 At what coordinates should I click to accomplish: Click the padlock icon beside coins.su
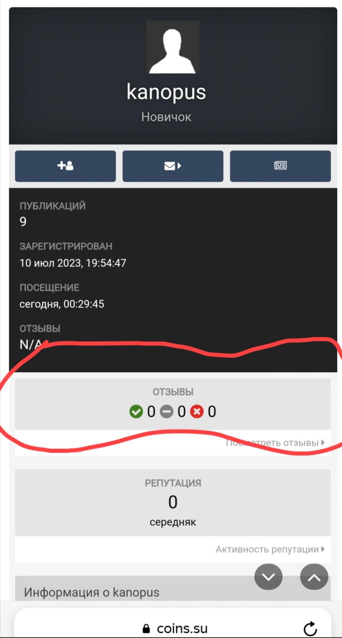[x=146, y=629]
